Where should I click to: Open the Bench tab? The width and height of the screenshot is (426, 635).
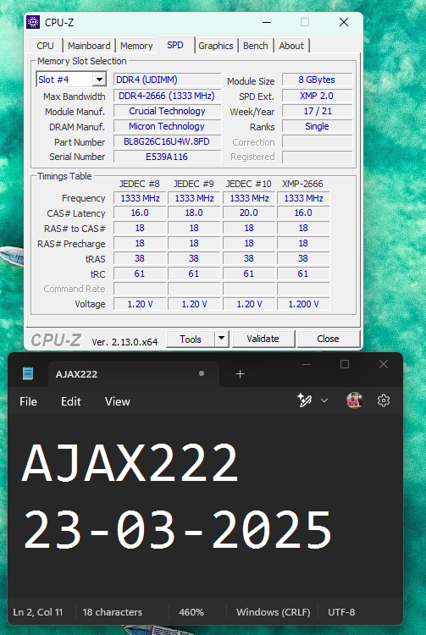tap(256, 46)
